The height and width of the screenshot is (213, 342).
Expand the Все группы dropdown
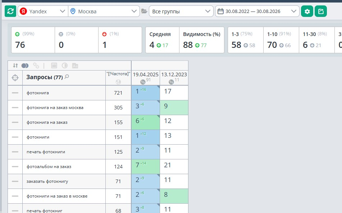click(181, 12)
